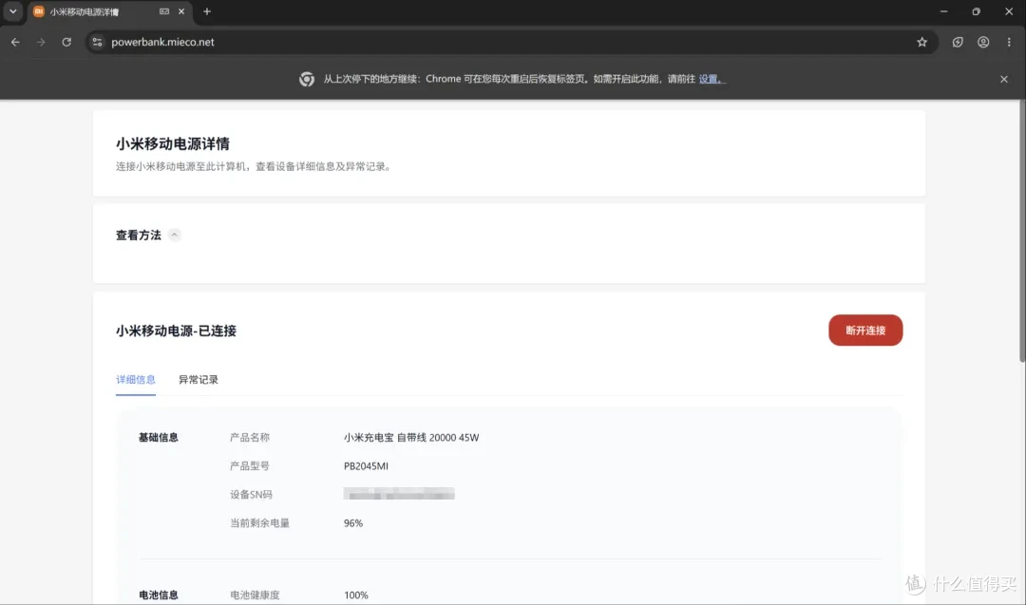Click the 断开连接 button
The image size is (1026, 605).
coord(865,331)
